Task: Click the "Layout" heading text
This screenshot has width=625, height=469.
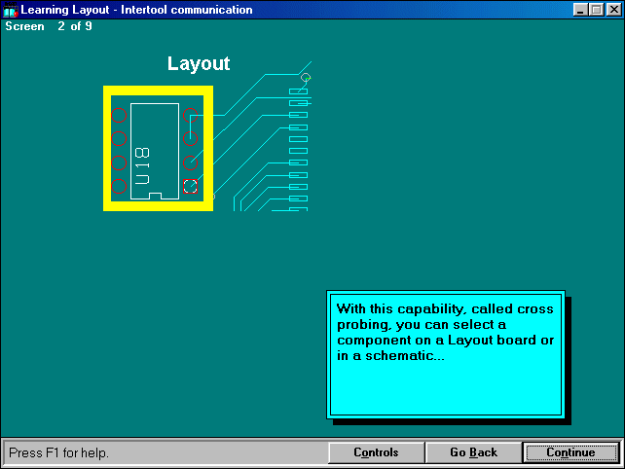Action: click(199, 64)
